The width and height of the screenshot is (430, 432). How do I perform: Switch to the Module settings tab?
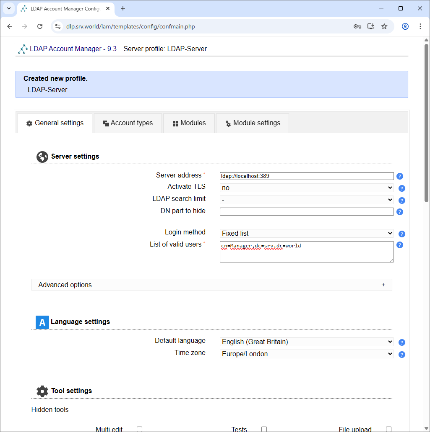click(x=253, y=123)
